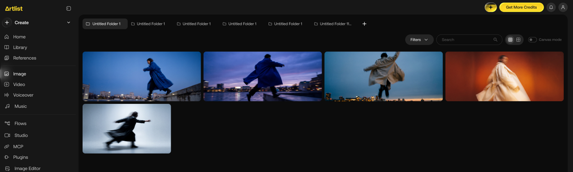Open notifications bell icon
The height and width of the screenshot is (172, 573).
(551, 7)
